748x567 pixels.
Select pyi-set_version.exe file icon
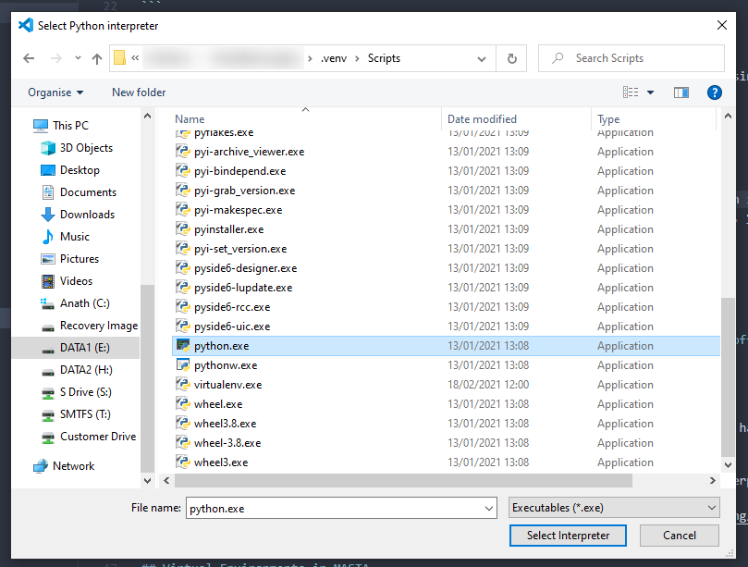tap(183, 249)
